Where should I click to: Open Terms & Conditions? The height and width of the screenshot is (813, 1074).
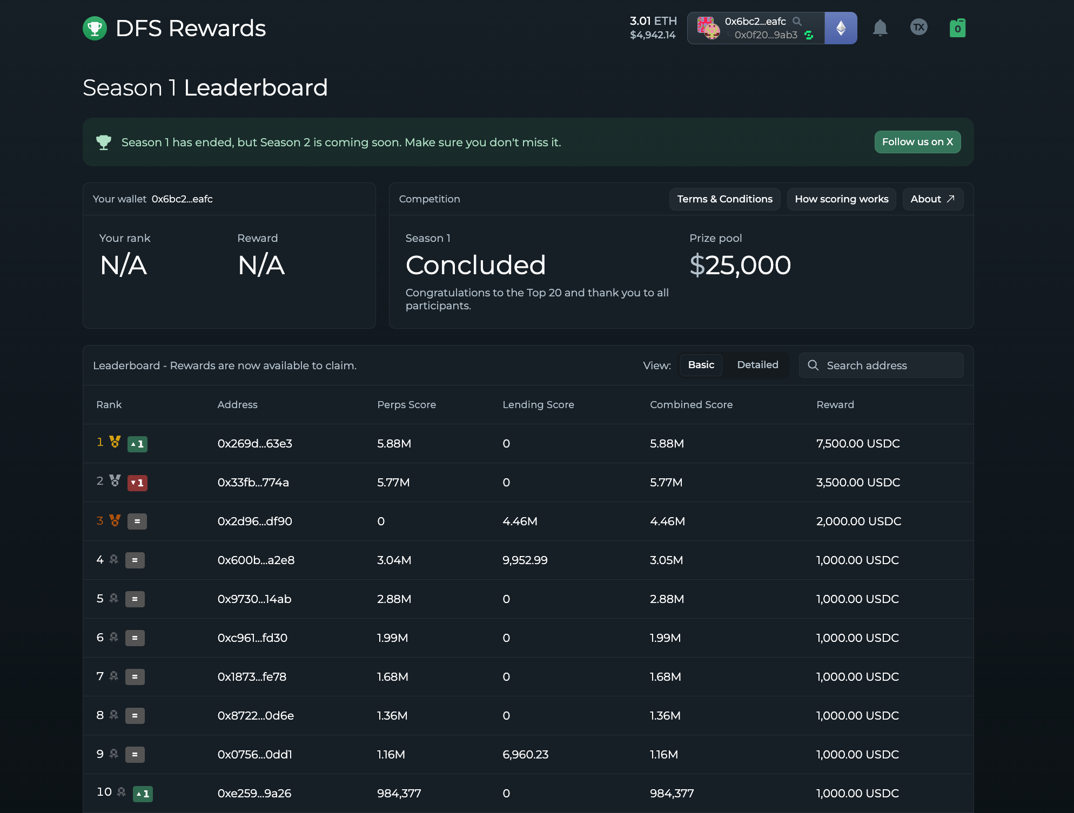click(x=724, y=199)
